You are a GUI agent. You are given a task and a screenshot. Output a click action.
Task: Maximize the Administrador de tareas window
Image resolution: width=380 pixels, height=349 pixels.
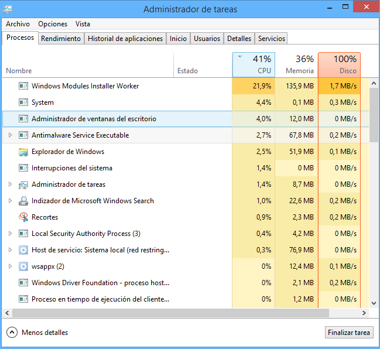tap(345, 7)
